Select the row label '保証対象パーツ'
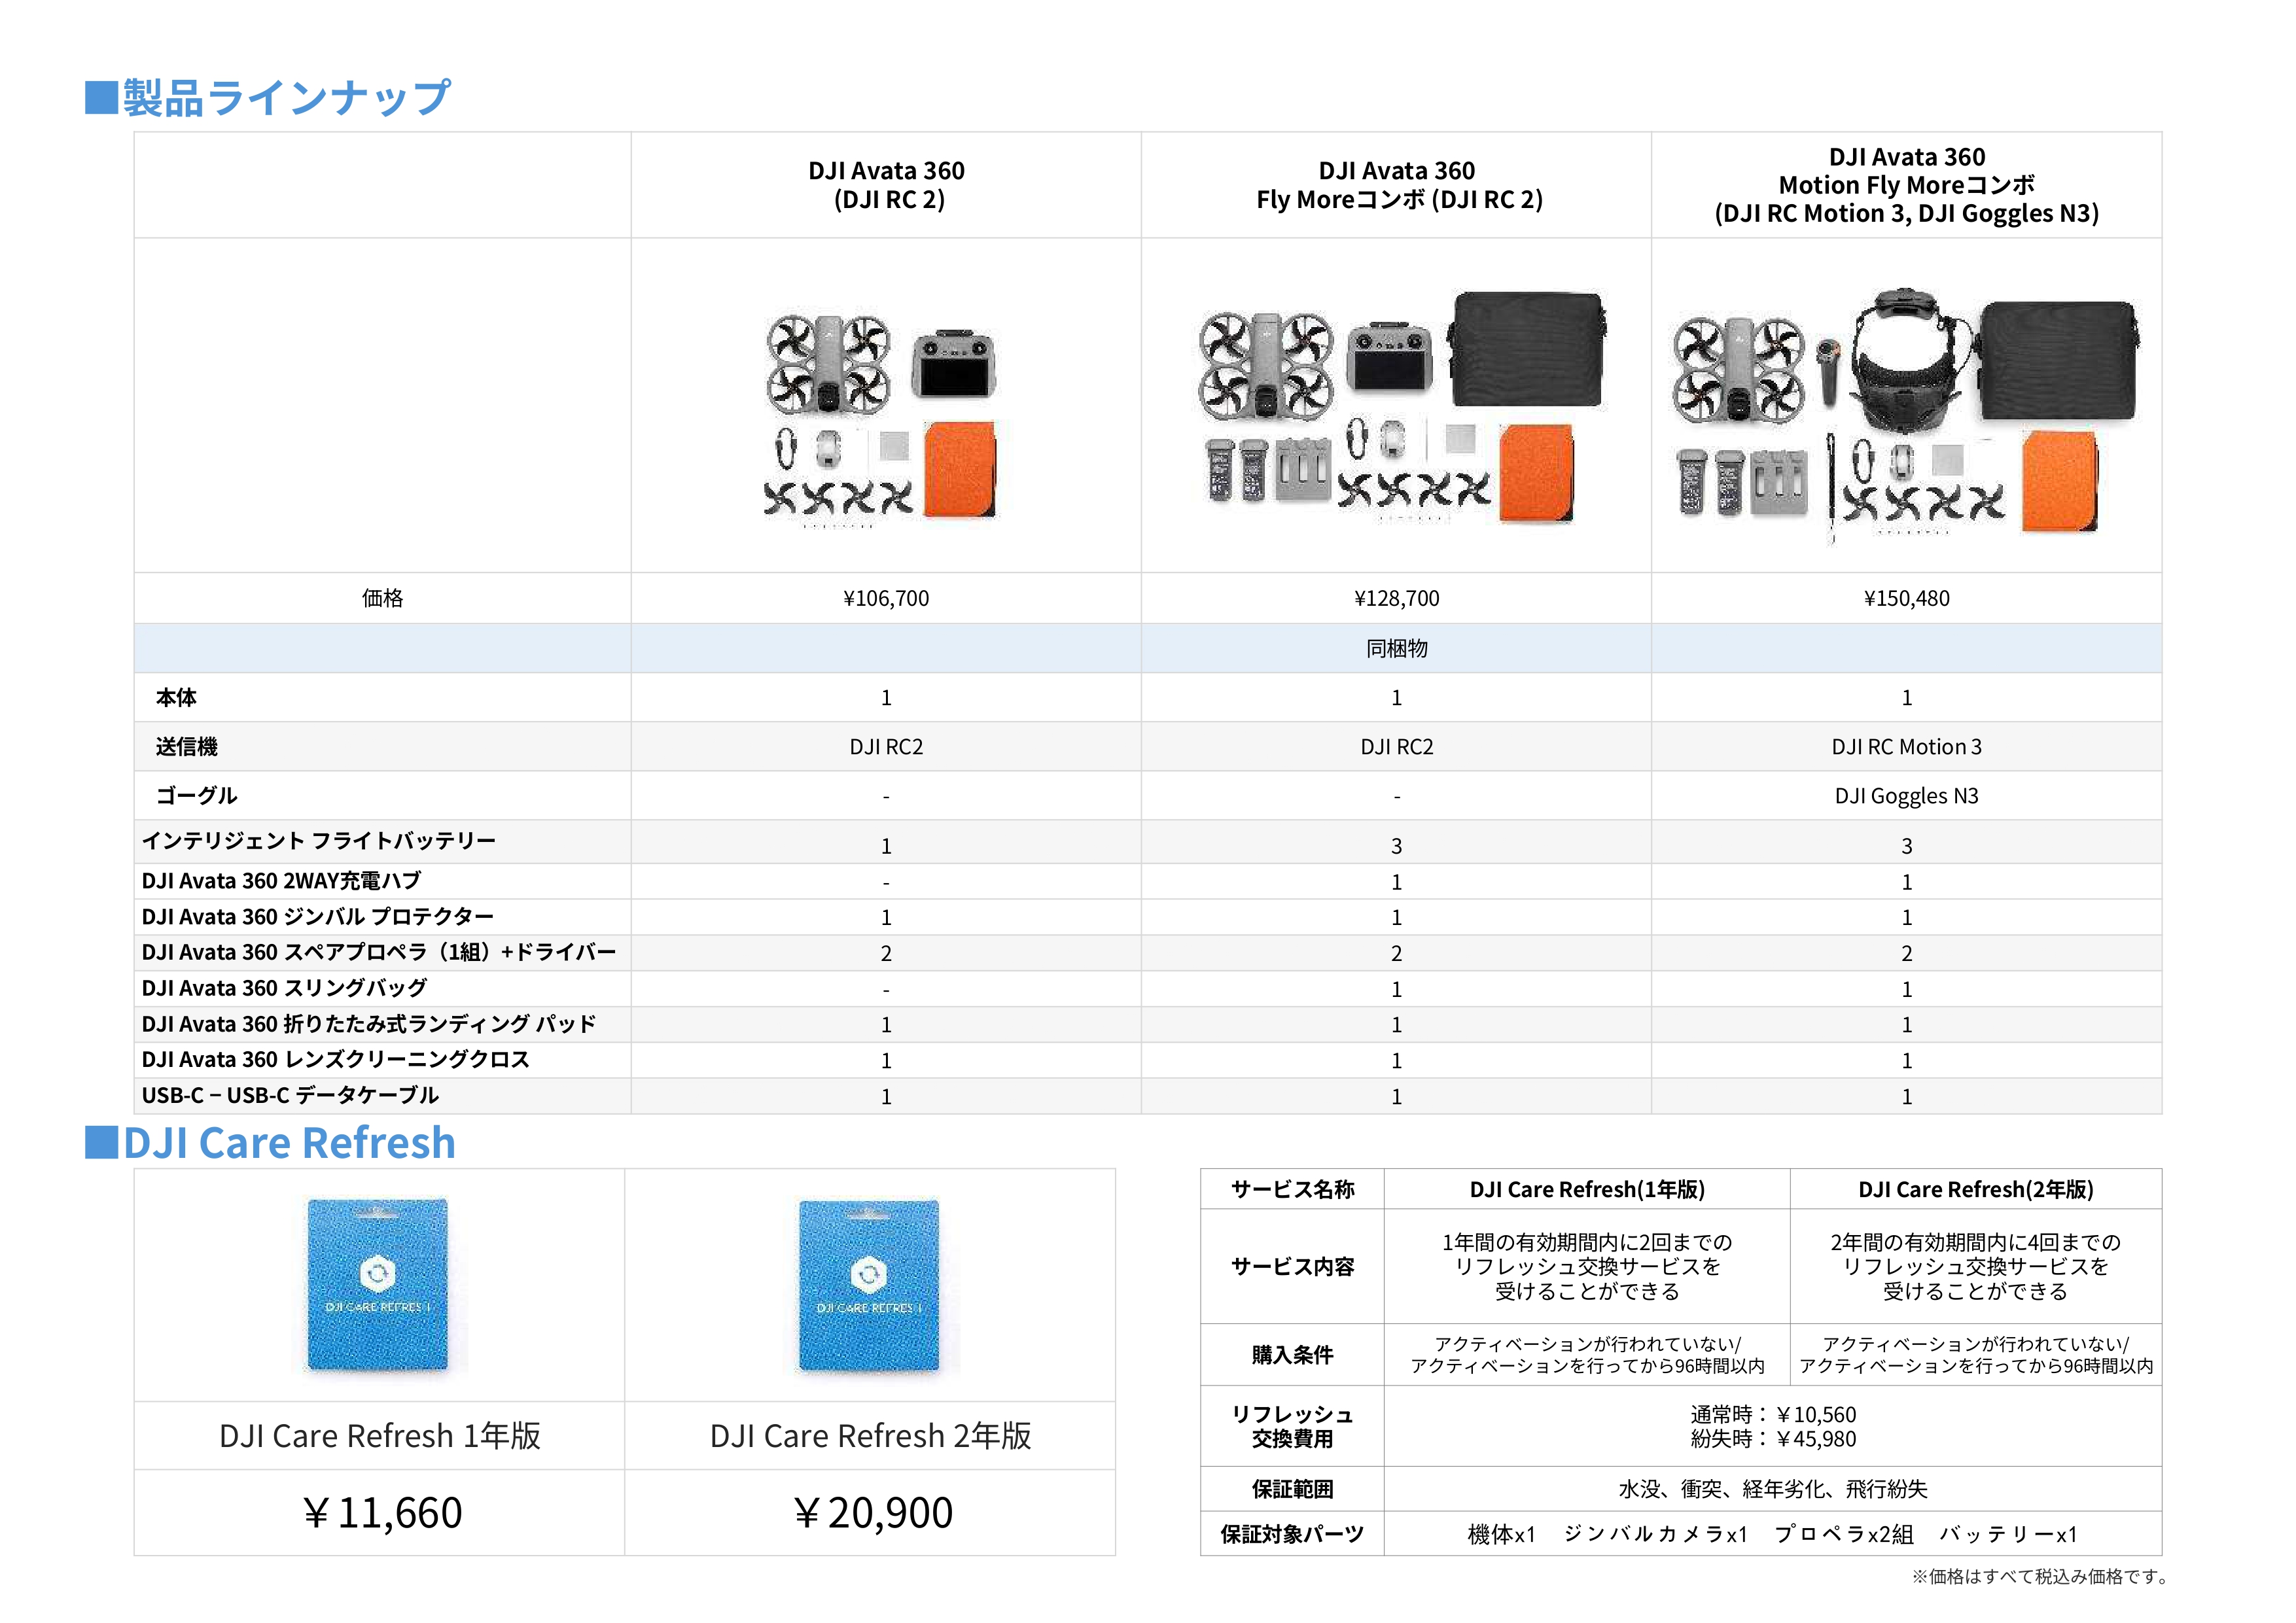 (1293, 1534)
